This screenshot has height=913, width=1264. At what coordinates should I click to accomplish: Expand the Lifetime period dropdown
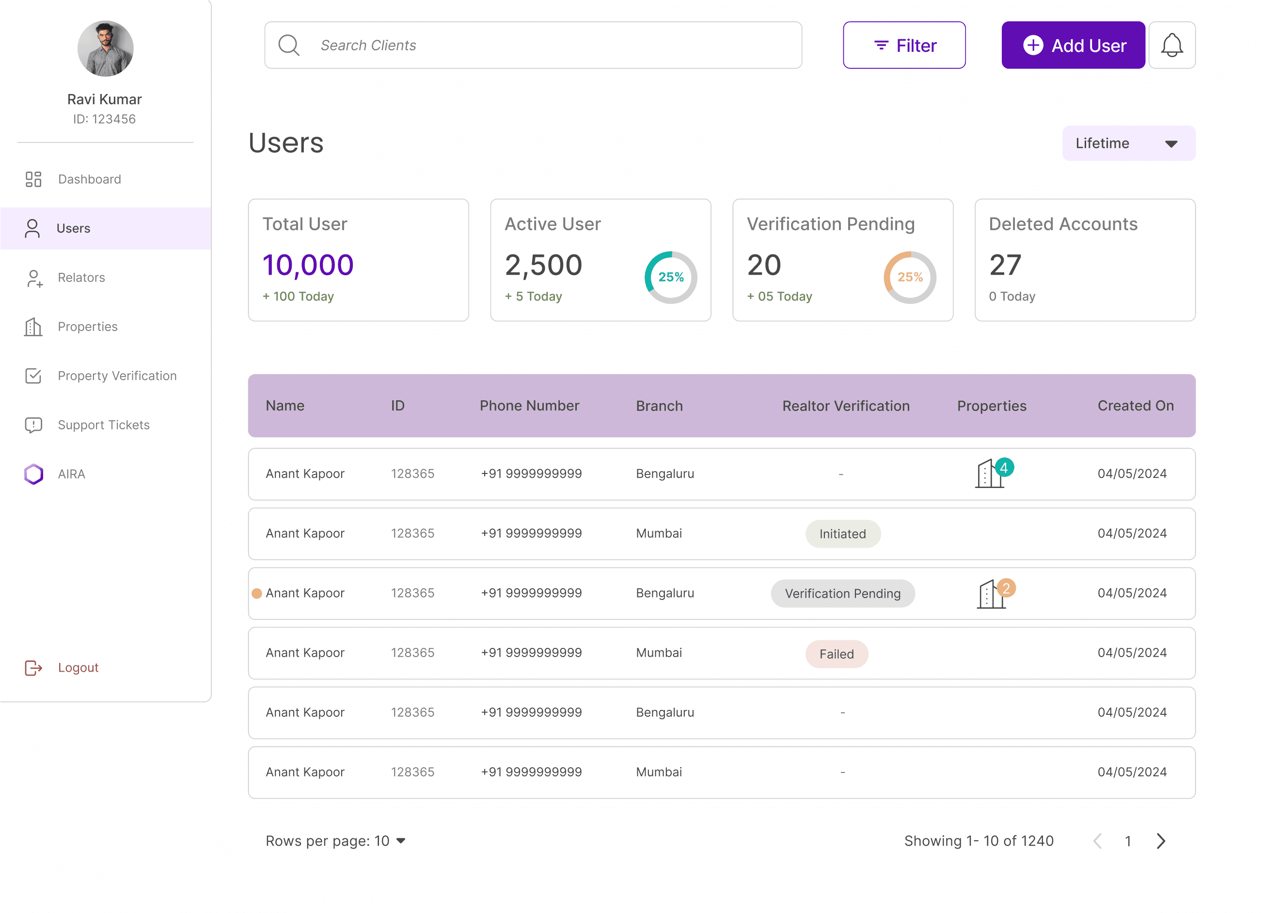click(1129, 143)
